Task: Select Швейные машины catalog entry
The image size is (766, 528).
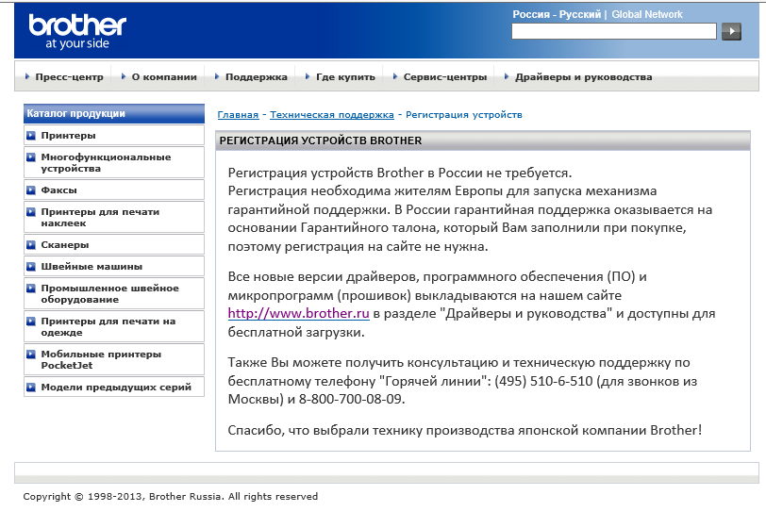Action: tap(114, 266)
